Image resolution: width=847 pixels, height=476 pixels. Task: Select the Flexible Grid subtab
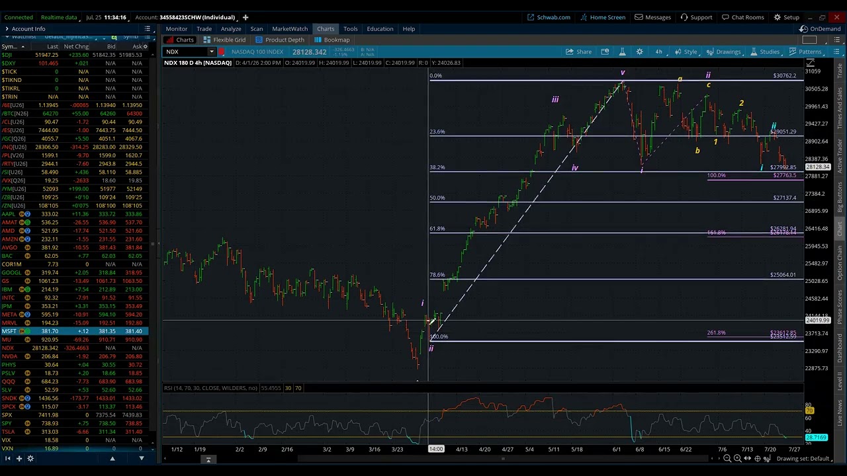[x=225, y=40]
